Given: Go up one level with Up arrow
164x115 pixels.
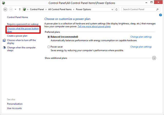Looking at the screenshot, I should 20,9.
